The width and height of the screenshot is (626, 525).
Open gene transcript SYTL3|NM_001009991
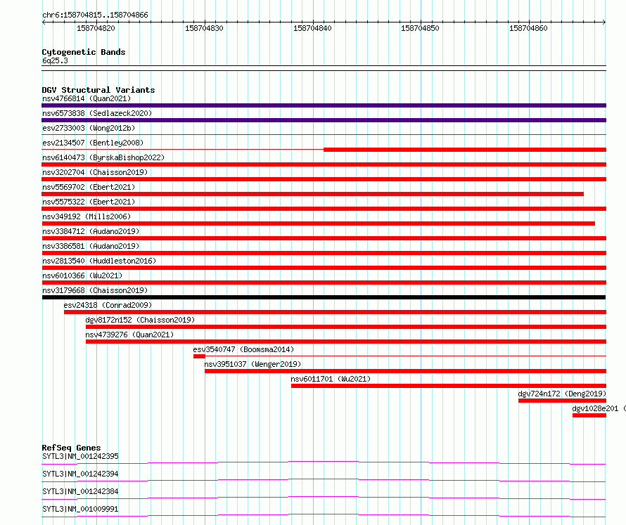click(80, 509)
